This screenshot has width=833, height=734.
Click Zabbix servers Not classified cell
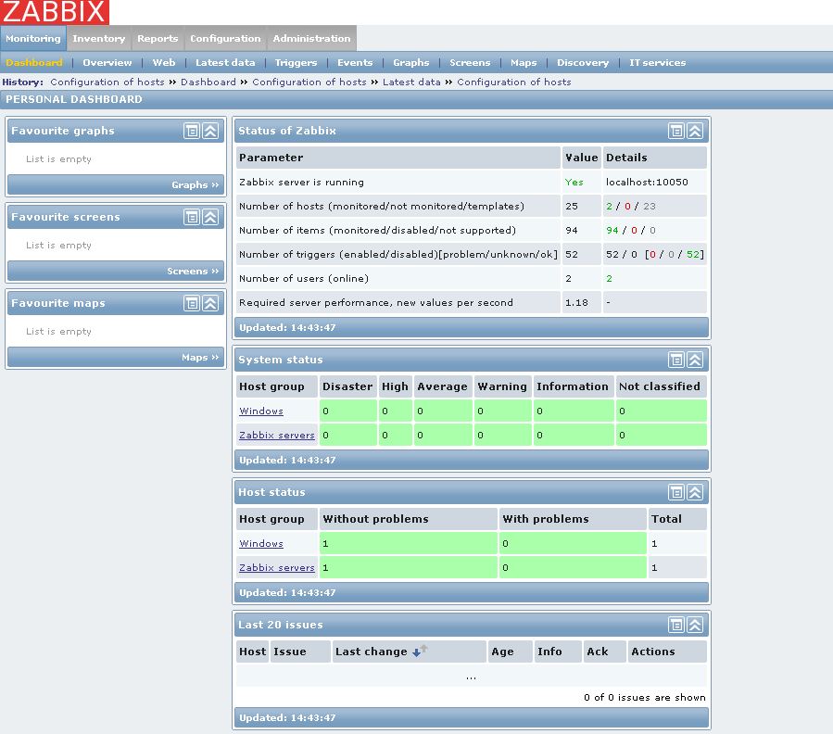(662, 435)
